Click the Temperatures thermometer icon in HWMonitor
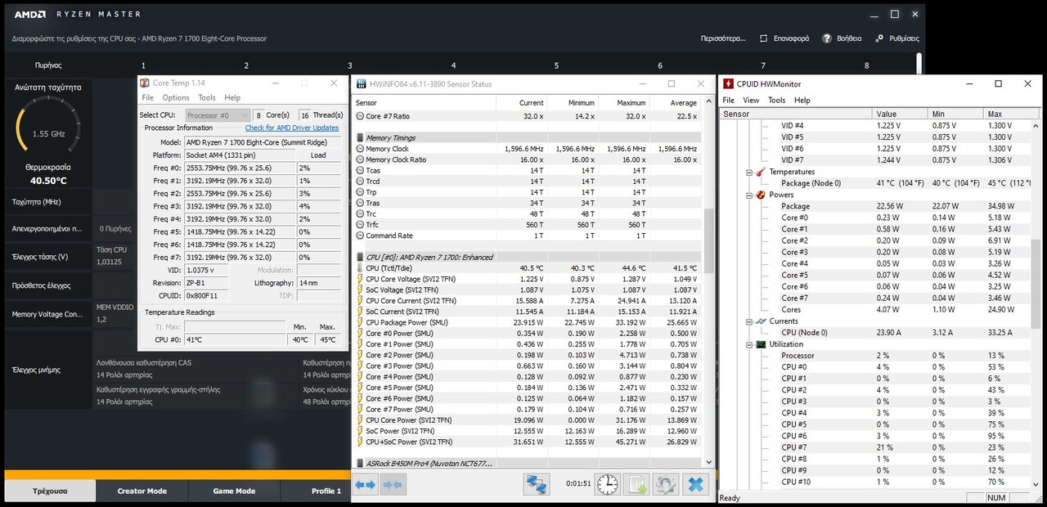Image resolution: width=1047 pixels, height=507 pixels. click(x=761, y=172)
